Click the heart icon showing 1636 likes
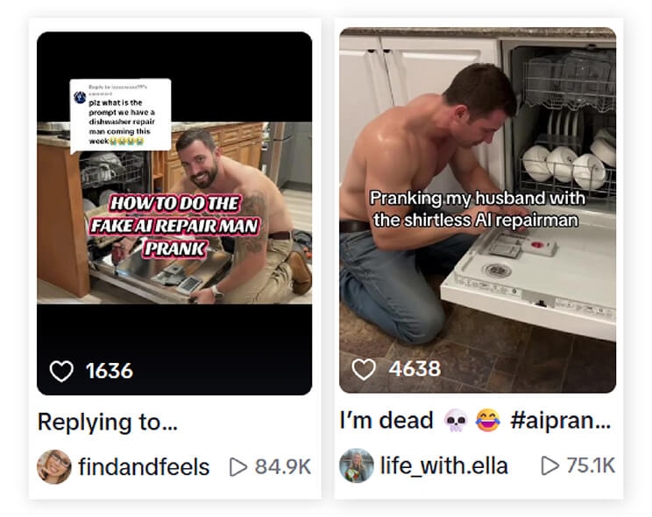 pyautogui.click(x=61, y=371)
